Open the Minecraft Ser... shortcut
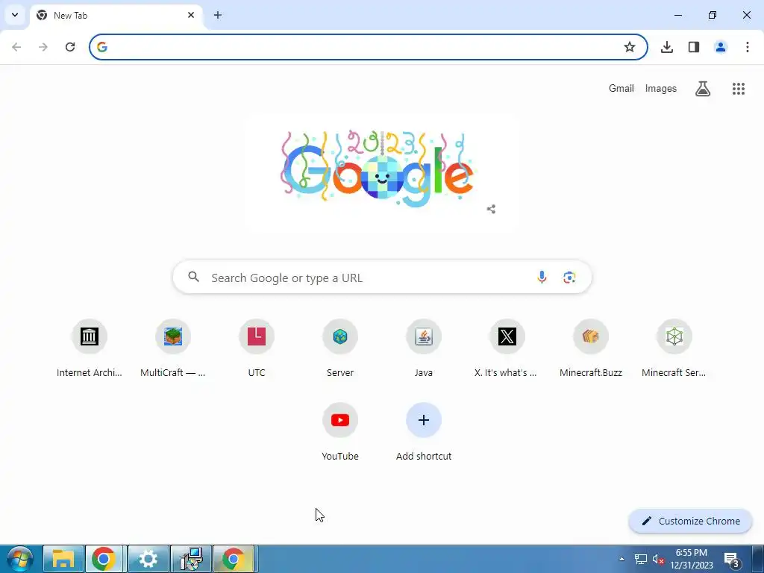Image resolution: width=764 pixels, height=573 pixels. tap(674, 348)
